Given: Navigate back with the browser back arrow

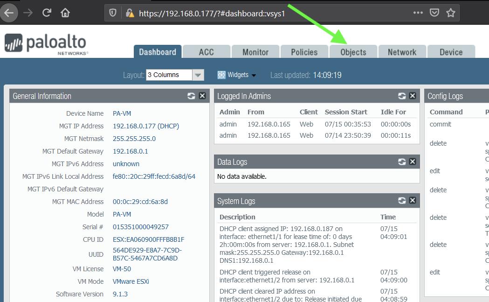Looking at the screenshot, I should (10, 13).
